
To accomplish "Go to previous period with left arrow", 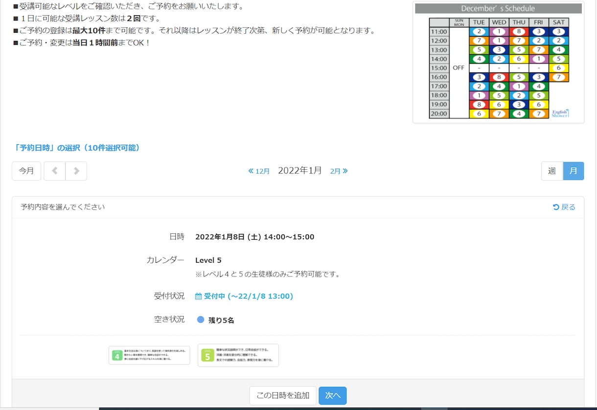I will click(x=54, y=171).
